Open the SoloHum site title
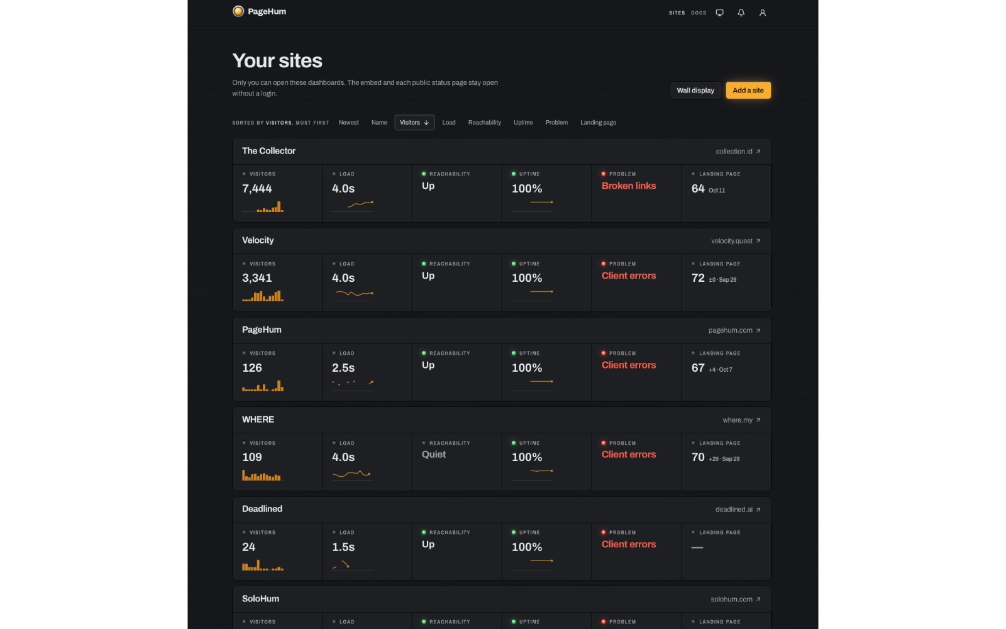 click(260, 599)
